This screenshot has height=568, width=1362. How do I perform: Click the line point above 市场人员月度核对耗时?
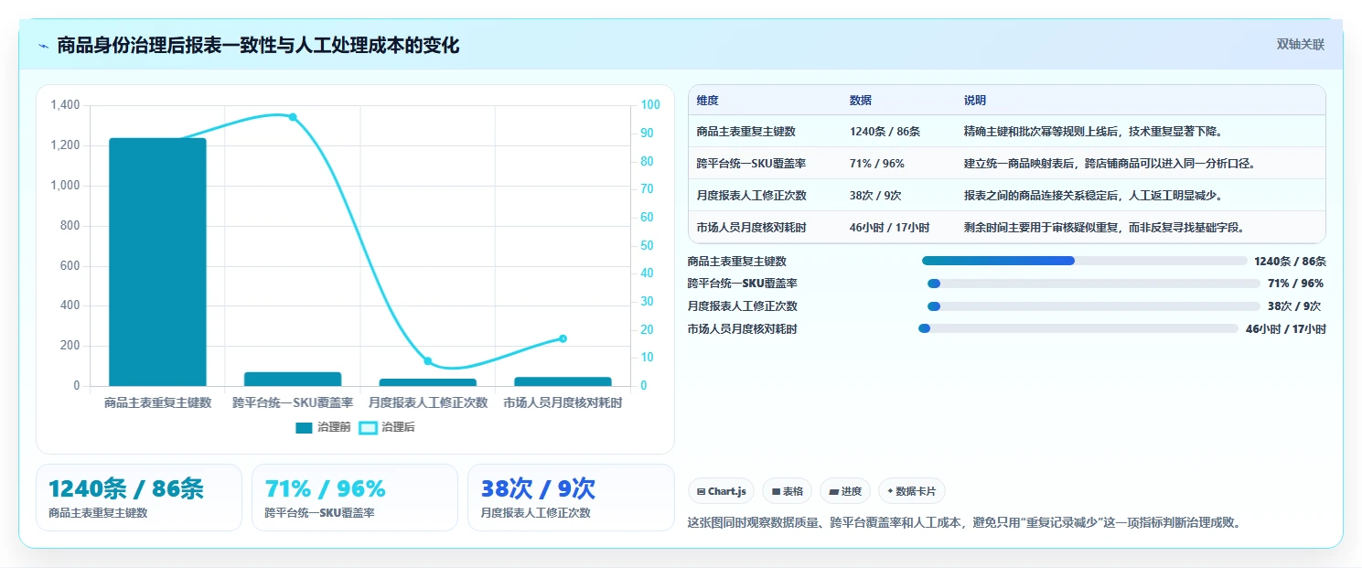(x=563, y=338)
